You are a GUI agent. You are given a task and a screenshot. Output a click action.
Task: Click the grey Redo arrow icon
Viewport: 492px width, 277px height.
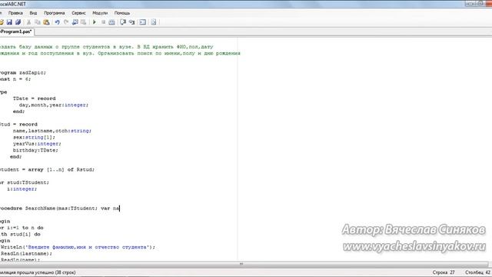[x=66, y=22]
